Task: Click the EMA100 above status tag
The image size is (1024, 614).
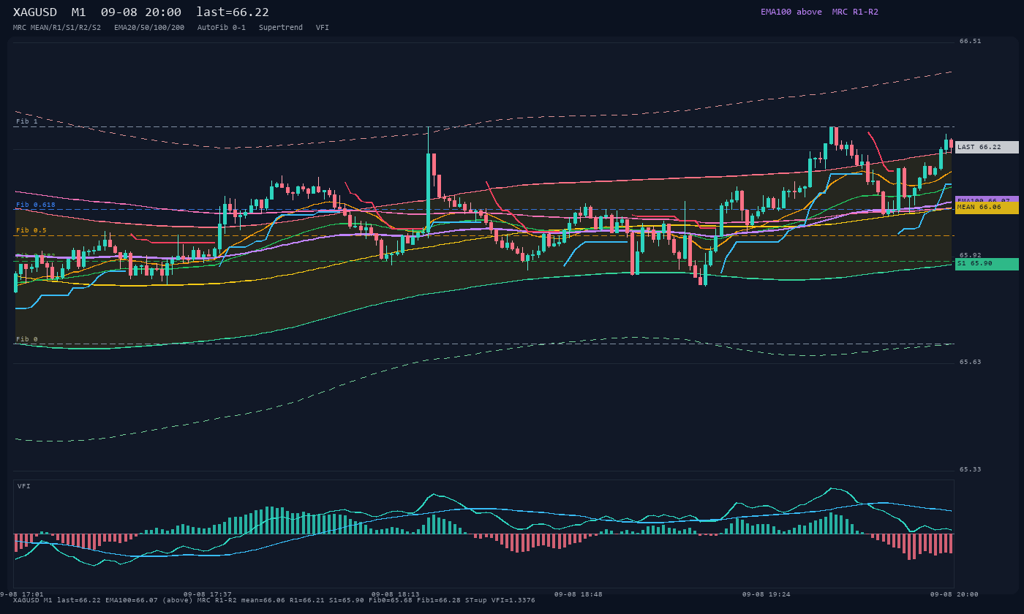Action: [x=791, y=12]
